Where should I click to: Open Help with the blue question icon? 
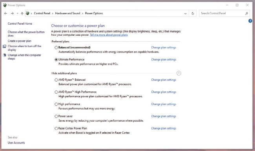pyautogui.click(x=250, y=21)
